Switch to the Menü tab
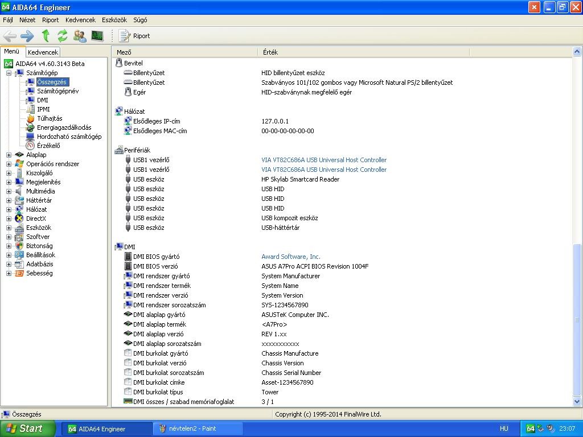 coord(12,52)
